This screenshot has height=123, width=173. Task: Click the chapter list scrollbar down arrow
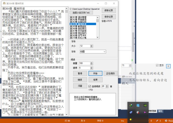(x=97, y=37)
